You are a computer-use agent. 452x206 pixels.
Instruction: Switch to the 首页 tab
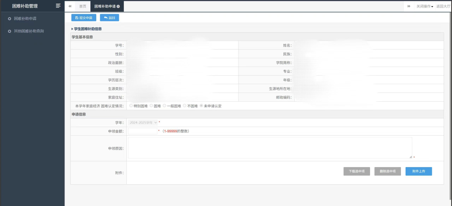pyautogui.click(x=83, y=6)
